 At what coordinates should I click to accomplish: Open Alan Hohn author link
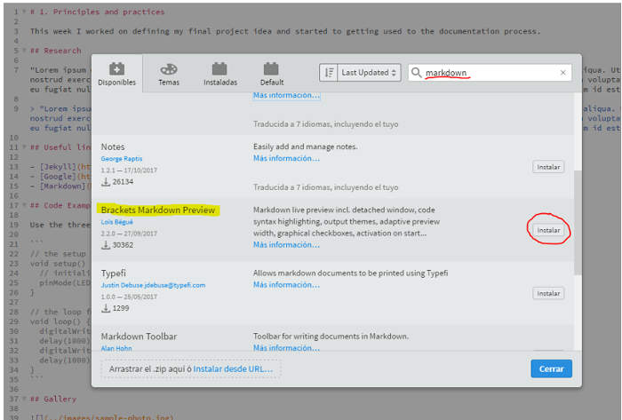(116, 348)
